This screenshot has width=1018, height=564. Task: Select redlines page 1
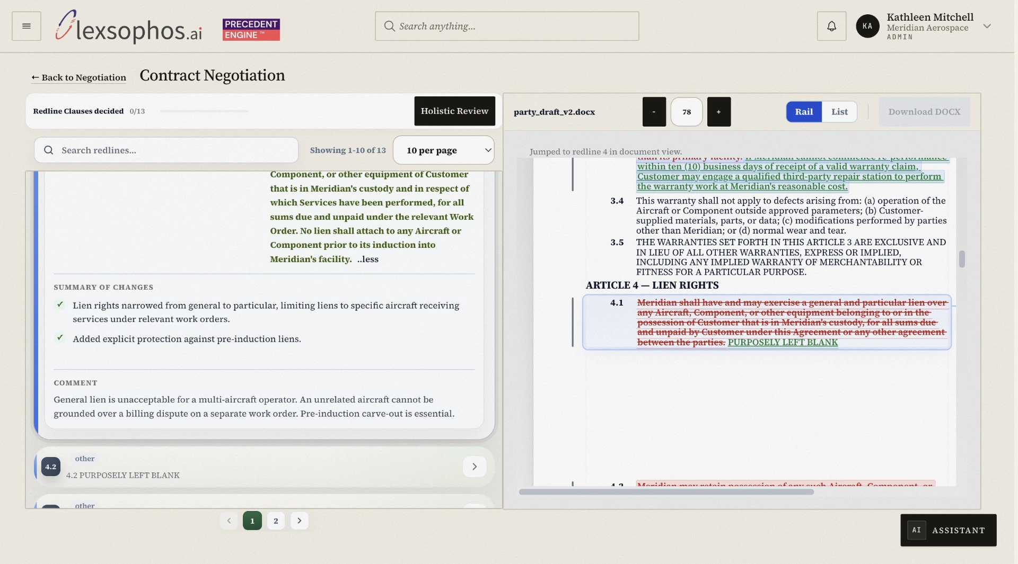(252, 521)
